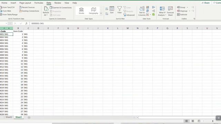This screenshot has height=124, width=221.
Task: Click the formula bar Enter checkmark icon
Action: pos(21,23)
